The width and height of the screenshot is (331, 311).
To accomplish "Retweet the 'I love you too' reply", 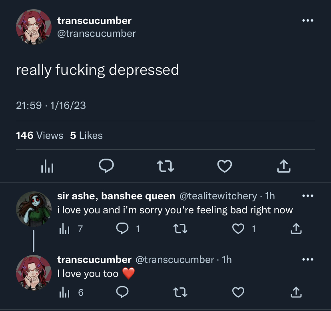I will click(x=180, y=293).
